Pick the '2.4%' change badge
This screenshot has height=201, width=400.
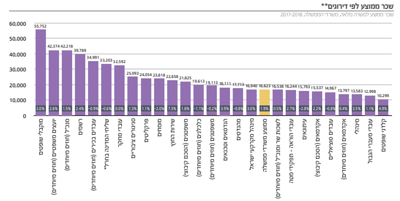[80, 108]
